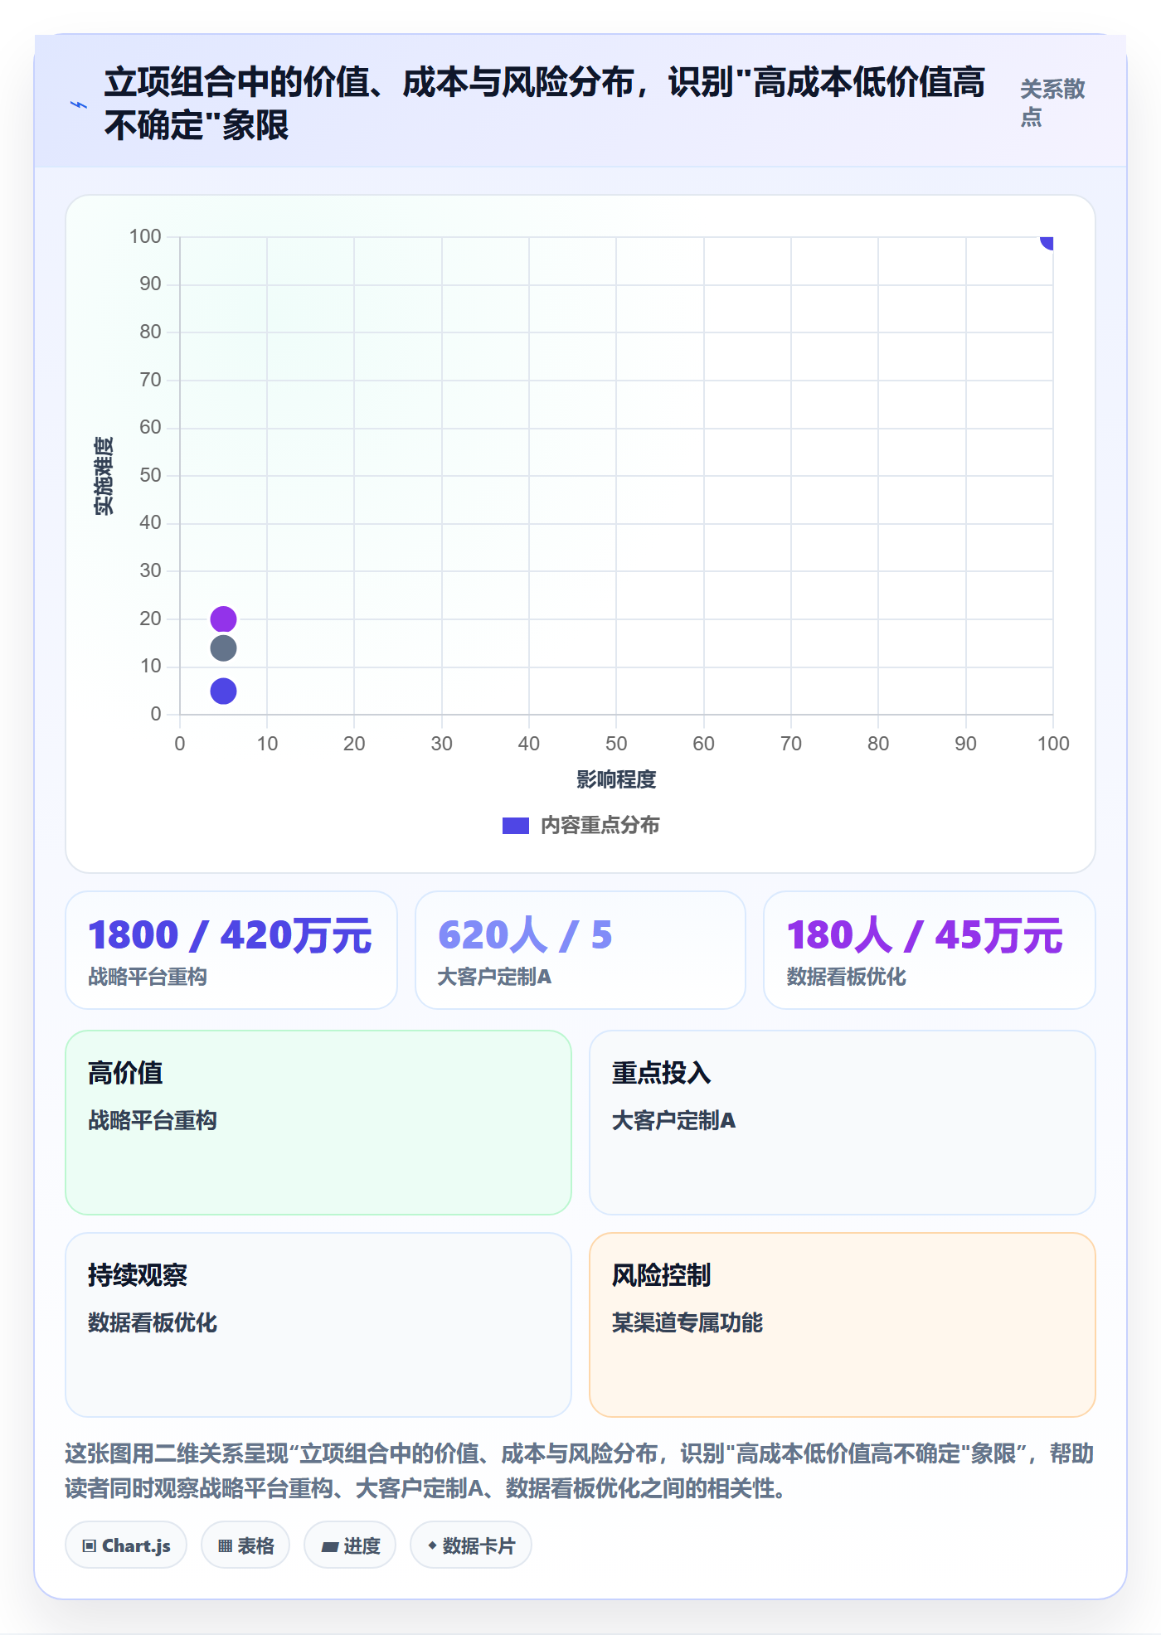Click 数据看板优化 text in 持续观察 card

point(153,1323)
